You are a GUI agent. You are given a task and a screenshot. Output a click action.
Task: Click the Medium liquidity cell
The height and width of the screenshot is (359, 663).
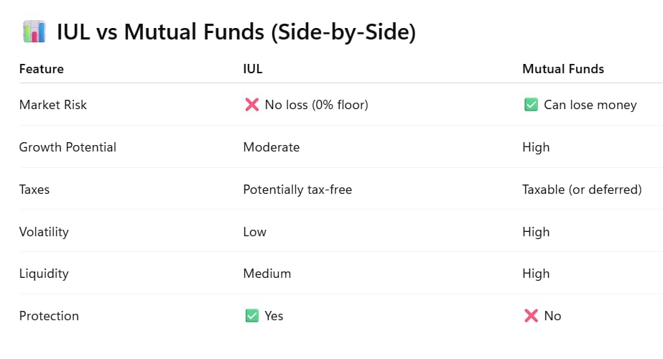click(x=267, y=274)
